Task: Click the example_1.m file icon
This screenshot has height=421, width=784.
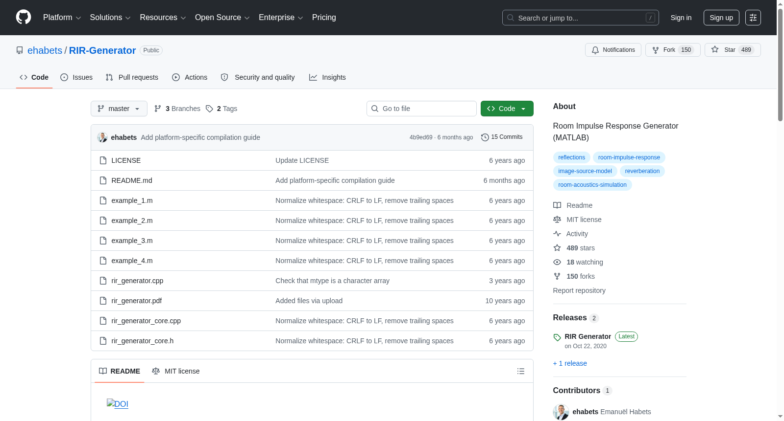Action: pyautogui.click(x=103, y=200)
